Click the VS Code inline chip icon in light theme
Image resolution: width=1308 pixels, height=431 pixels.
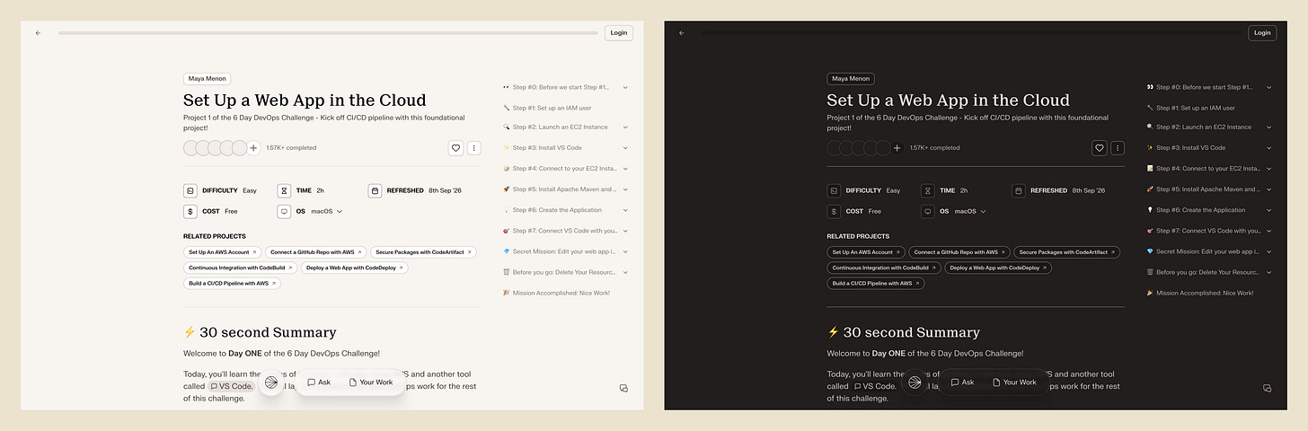pos(215,386)
